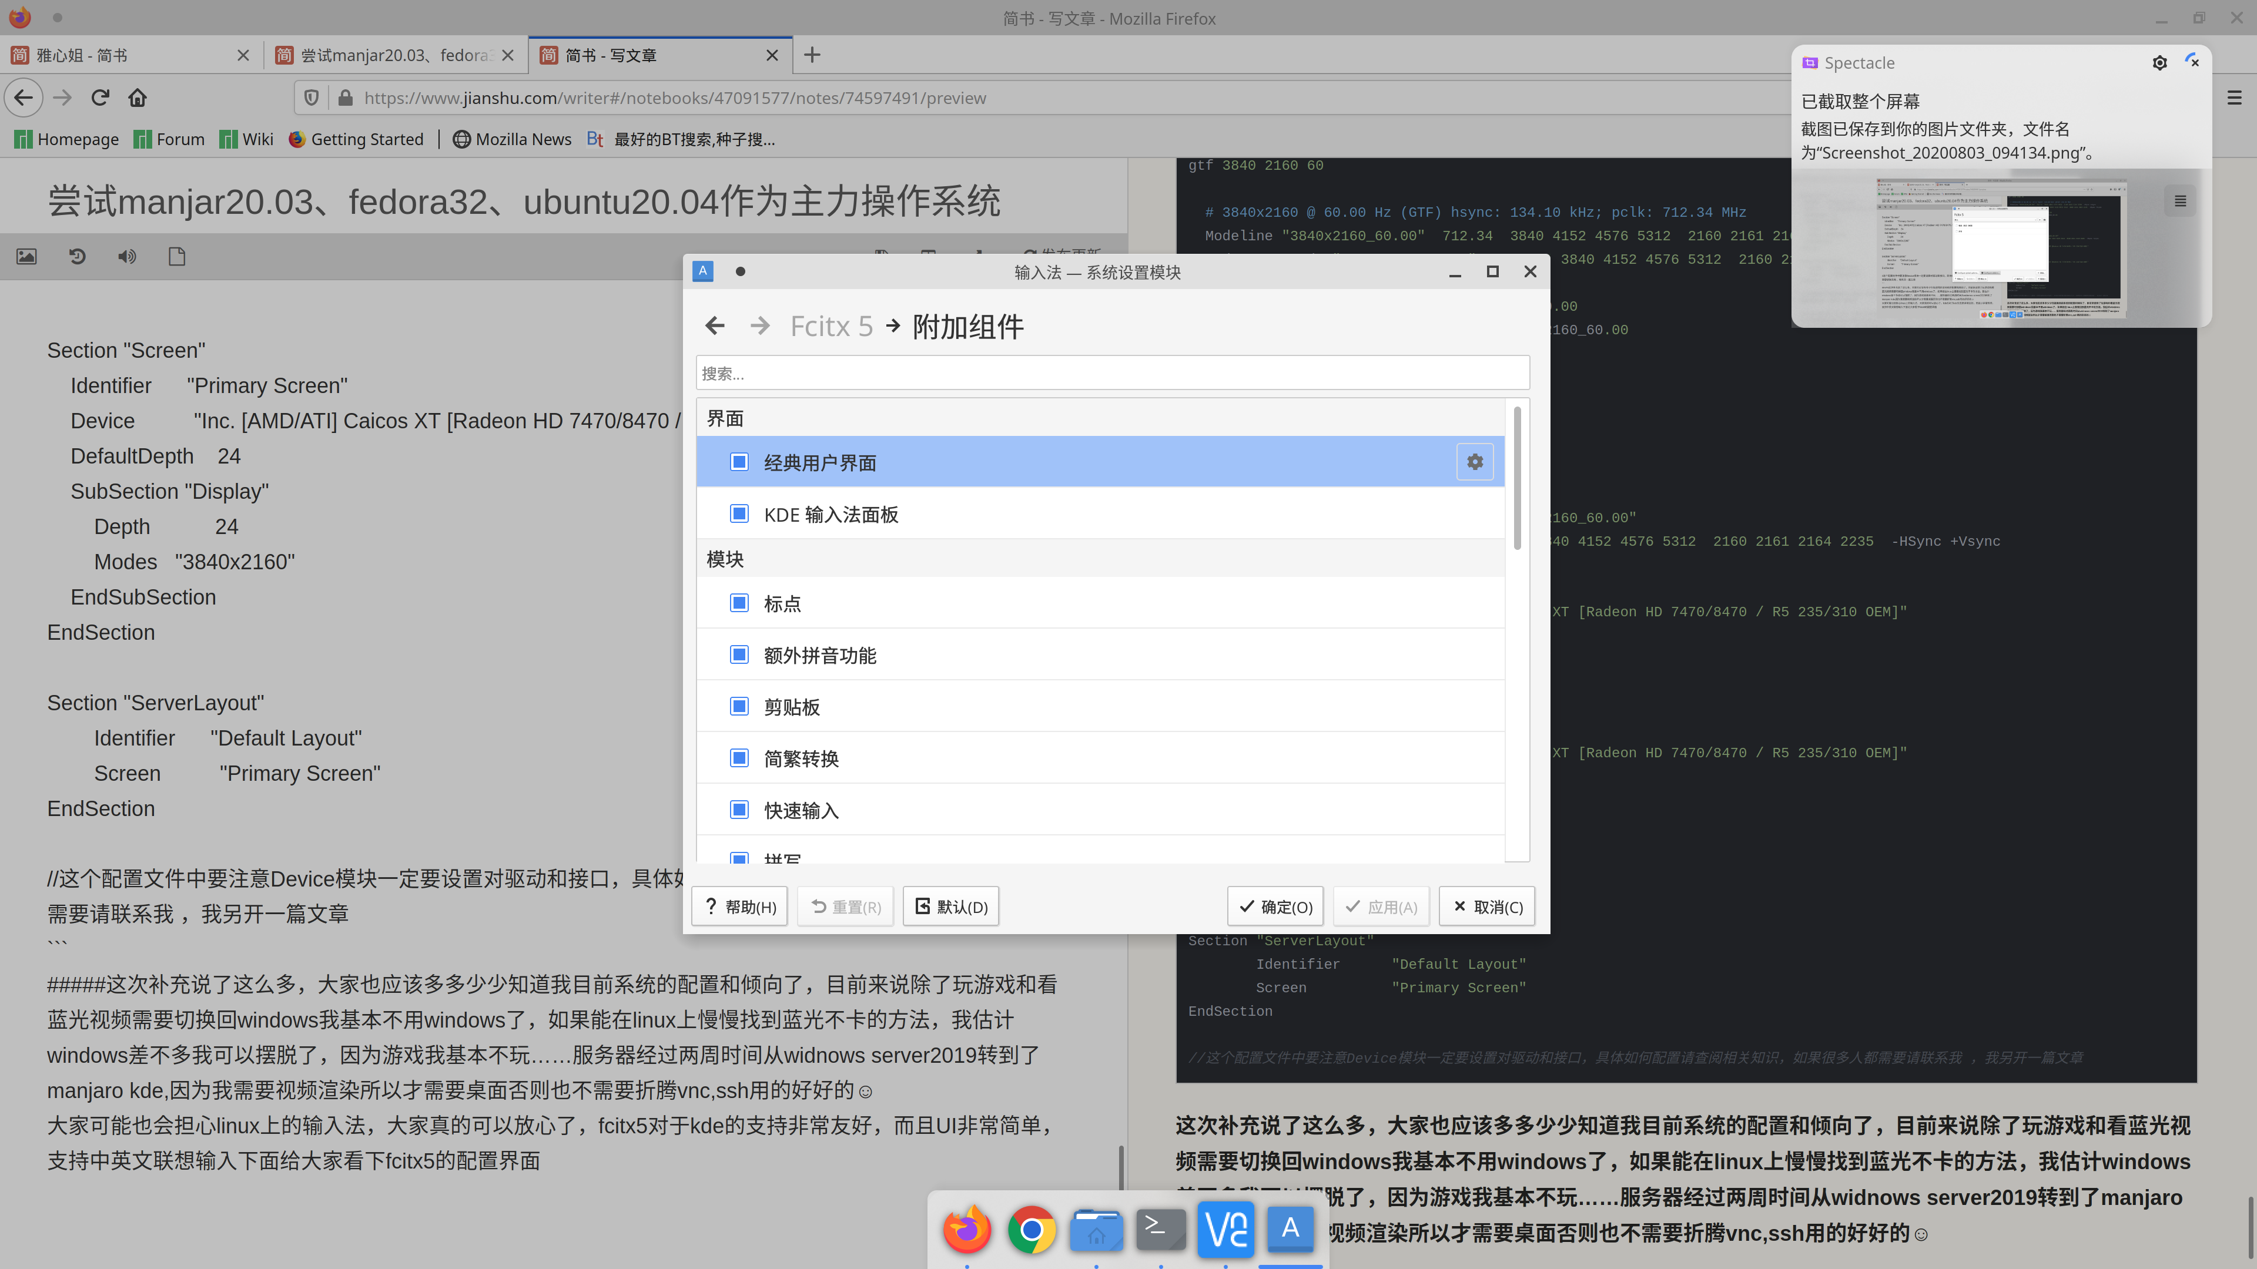Image resolution: width=2257 pixels, height=1269 pixels.
Task: Click the insert image icon in editor toolbar
Action: (26, 257)
